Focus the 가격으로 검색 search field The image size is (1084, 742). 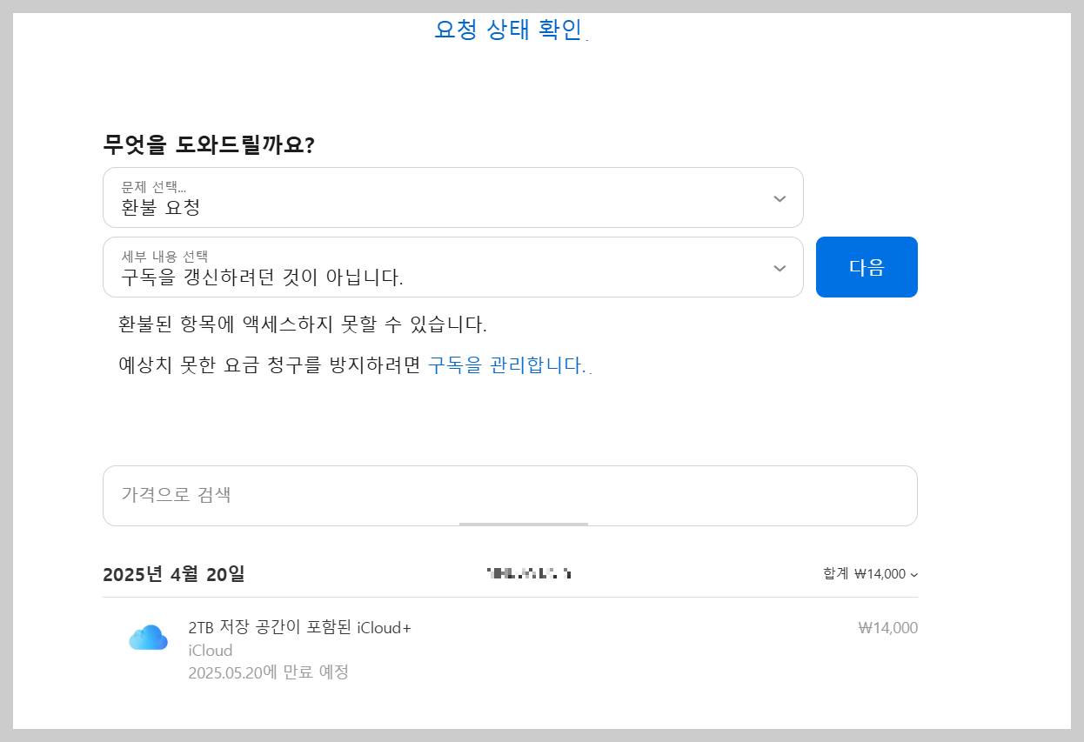pos(510,495)
